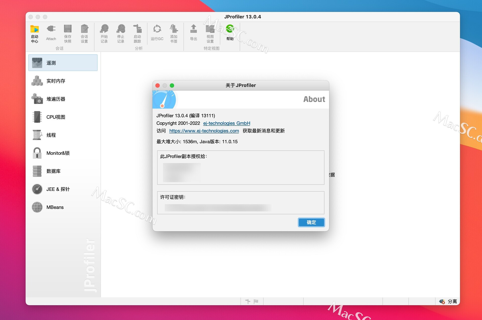Open the Help (帮助) icon

[230, 33]
